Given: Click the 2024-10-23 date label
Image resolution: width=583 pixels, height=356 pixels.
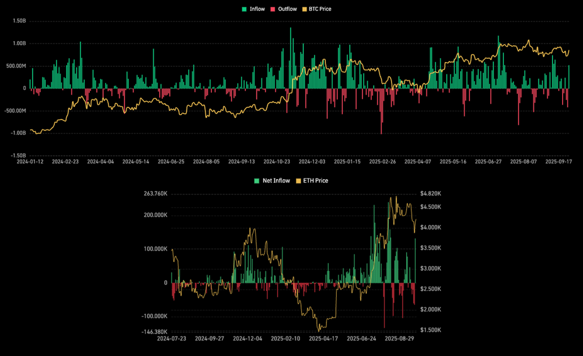Looking at the screenshot, I should [278, 162].
